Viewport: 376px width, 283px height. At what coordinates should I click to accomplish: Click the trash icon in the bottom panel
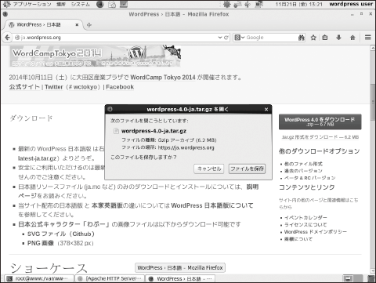point(371,278)
